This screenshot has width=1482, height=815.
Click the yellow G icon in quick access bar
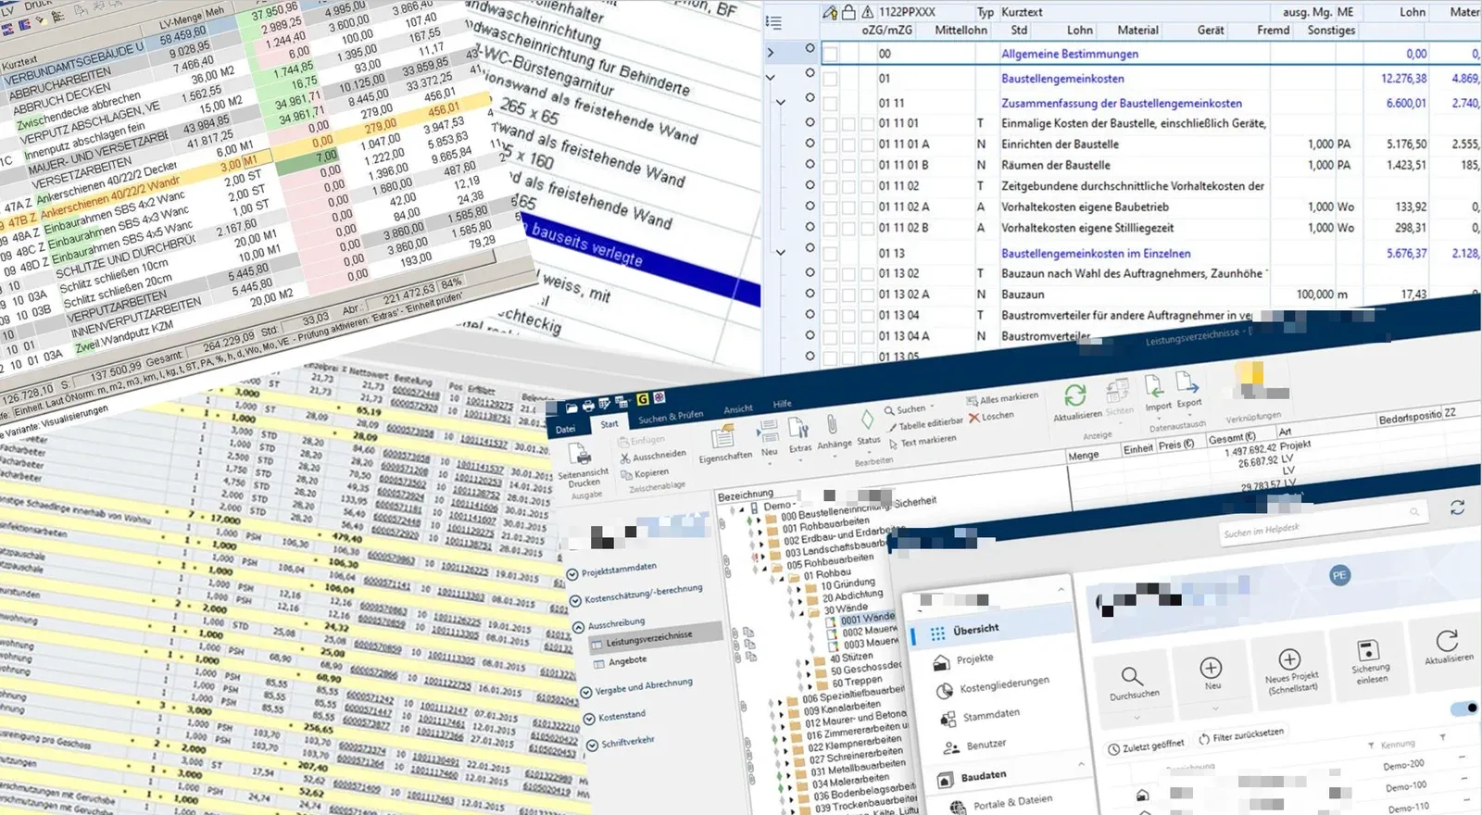coord(642,399)
